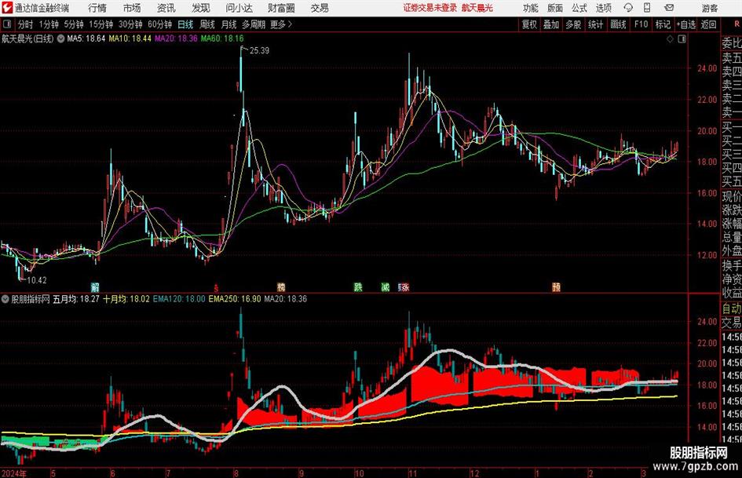Image resolution: width=742 pixels, height=478 pixels.
Task: Click the red S marker near August
Action: 216,287
